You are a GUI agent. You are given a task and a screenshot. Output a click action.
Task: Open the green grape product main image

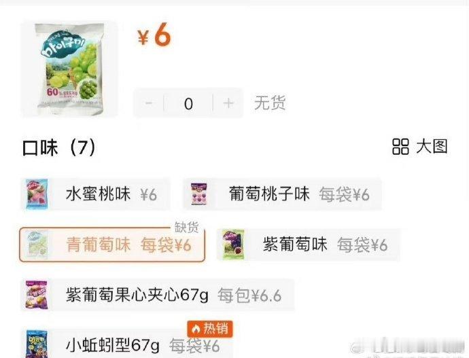pos(70,69)
